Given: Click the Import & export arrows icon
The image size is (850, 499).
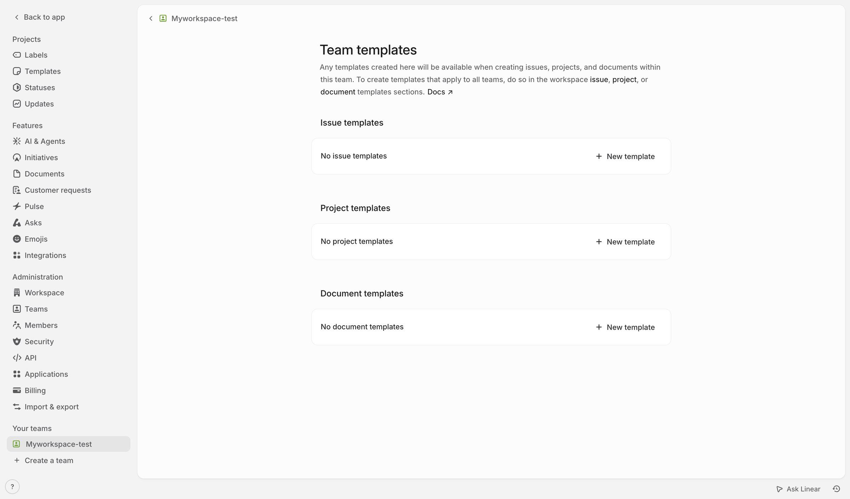Looking at the screenshot, I should pos(17,407).
